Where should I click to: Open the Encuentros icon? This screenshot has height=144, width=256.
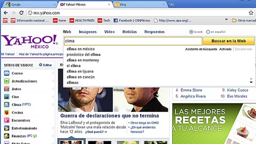[x=6, y=120]
